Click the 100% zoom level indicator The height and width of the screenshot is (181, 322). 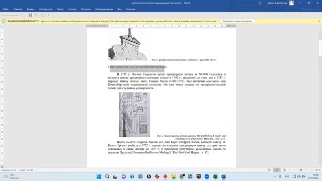[x=317, y=170]
